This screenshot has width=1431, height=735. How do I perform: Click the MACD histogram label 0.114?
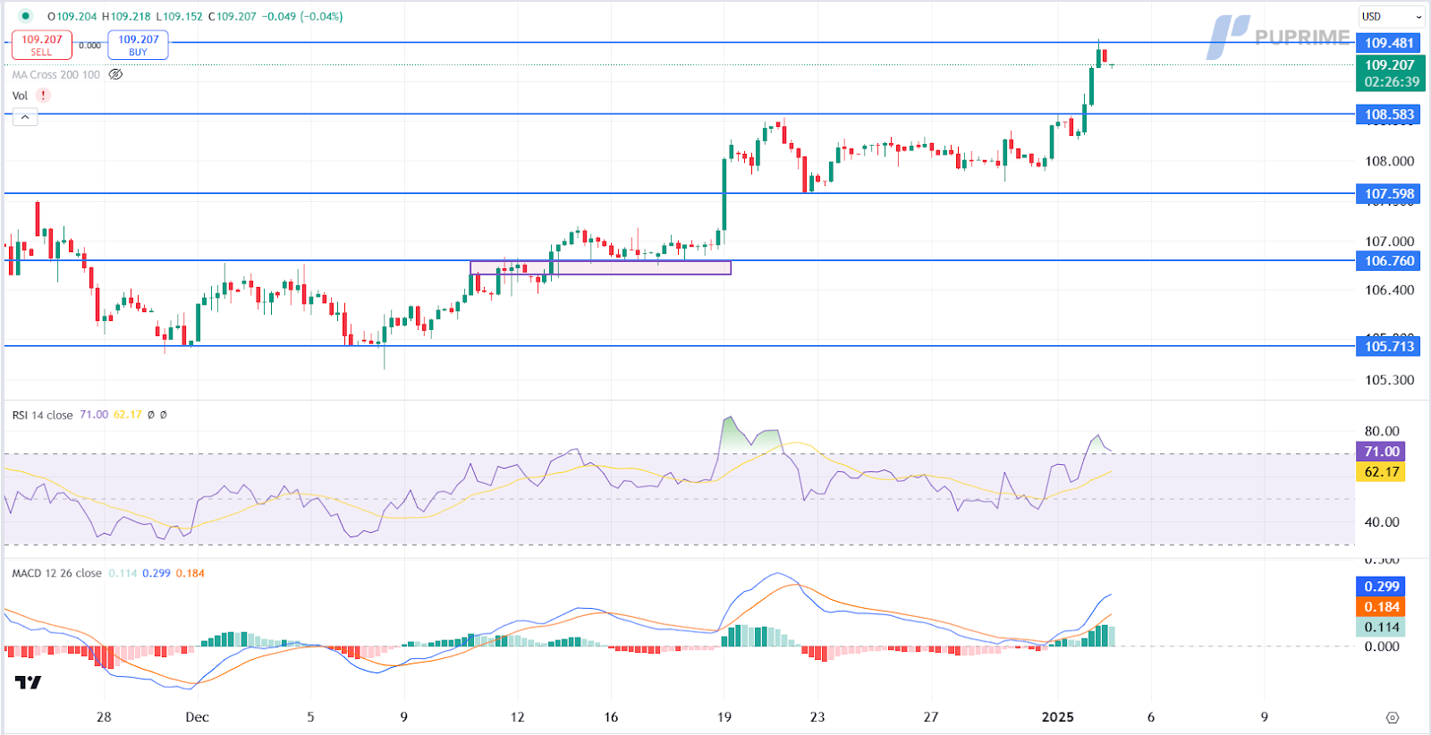(x=1382, y=628)
